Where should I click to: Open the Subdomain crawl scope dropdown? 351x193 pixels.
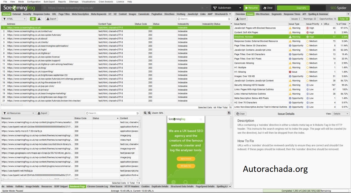(x=227, y=8)
